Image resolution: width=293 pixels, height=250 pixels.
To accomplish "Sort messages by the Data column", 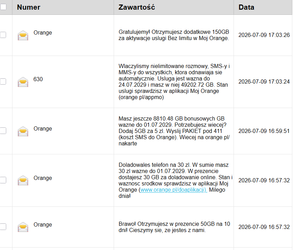I will pos(246,7).
